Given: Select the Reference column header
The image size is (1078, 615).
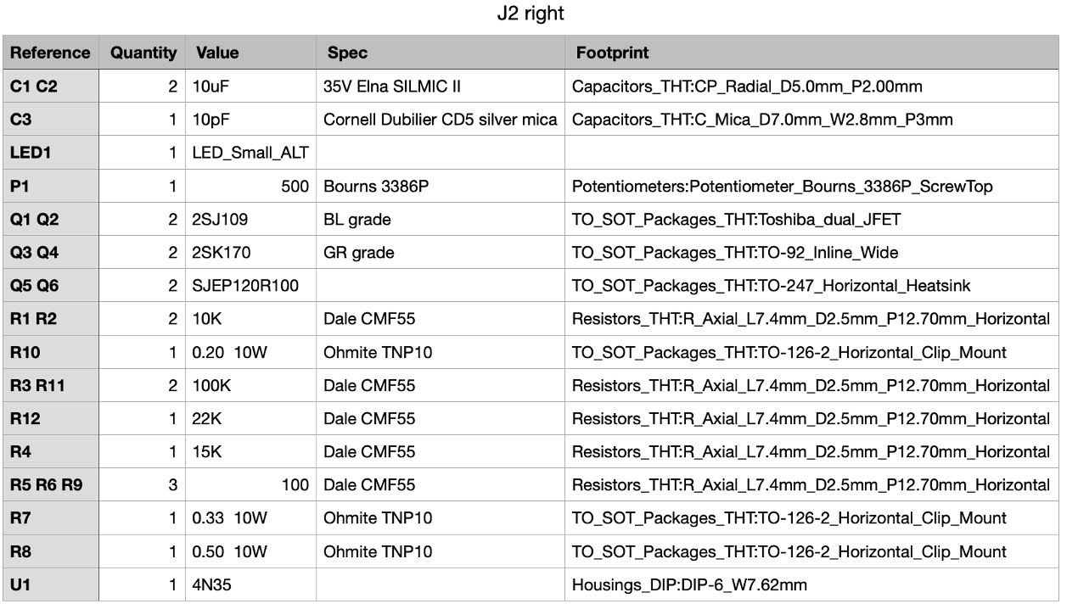Looking at the screenshot, I should point(51,53).
